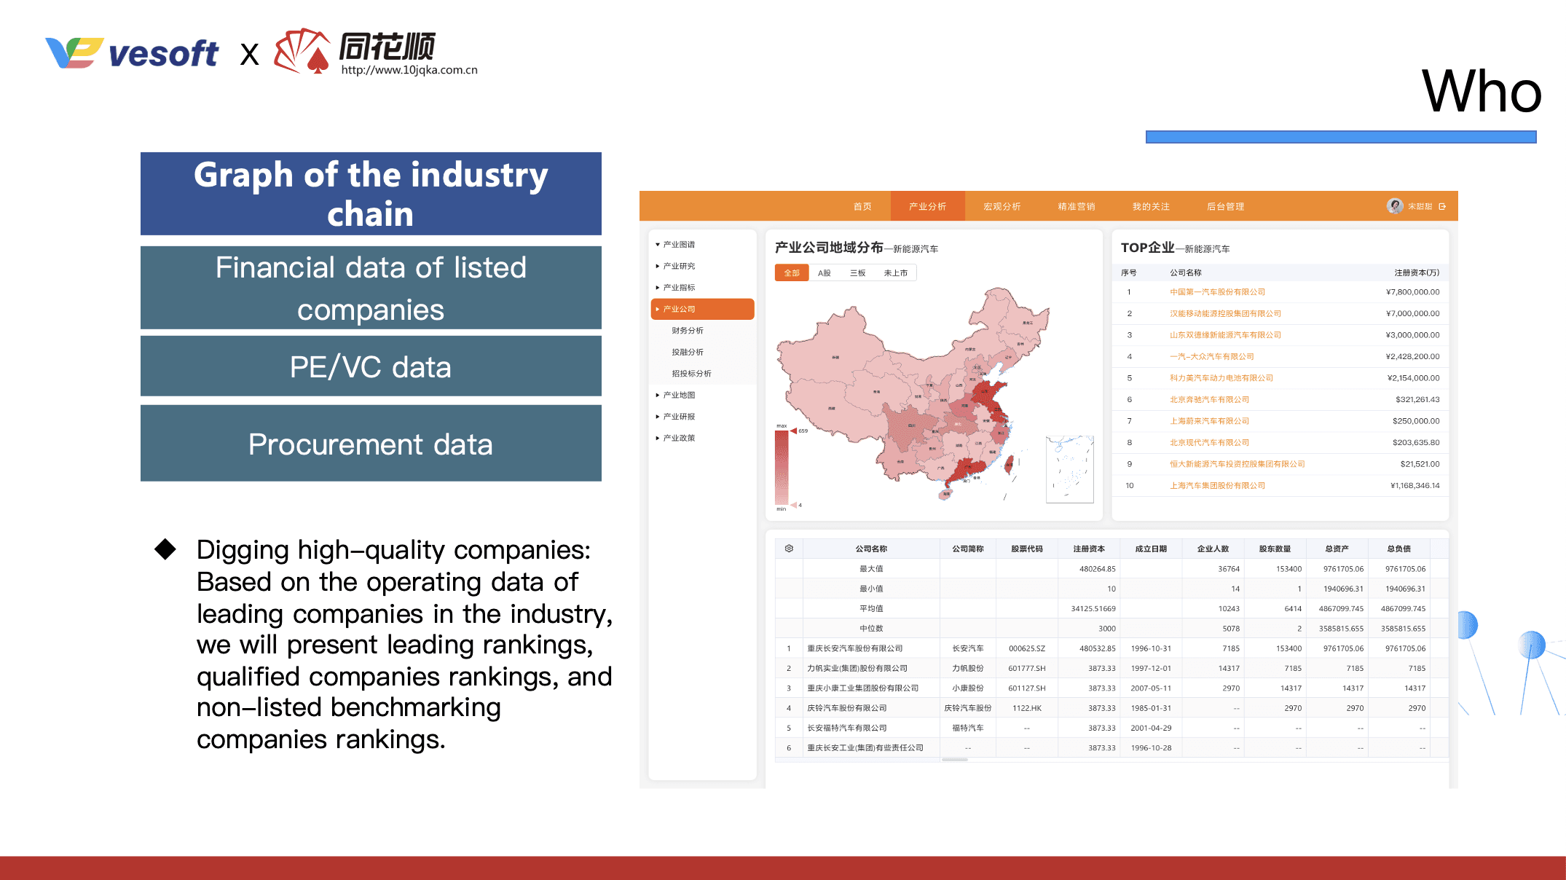Image resolution: width=1566 pixels, height=880 pixels.
Task: Click the 同花顺 playing cards logo
Action: pos(302,52)
